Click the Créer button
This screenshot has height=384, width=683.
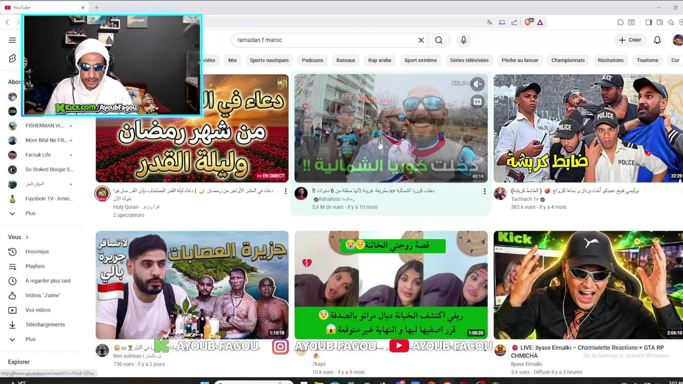click(630, 40)
